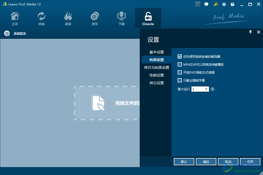Select 转换设置 settings tab
This screenshot has width=263, height=175.
pyautogui.click(x=156, y=60)
